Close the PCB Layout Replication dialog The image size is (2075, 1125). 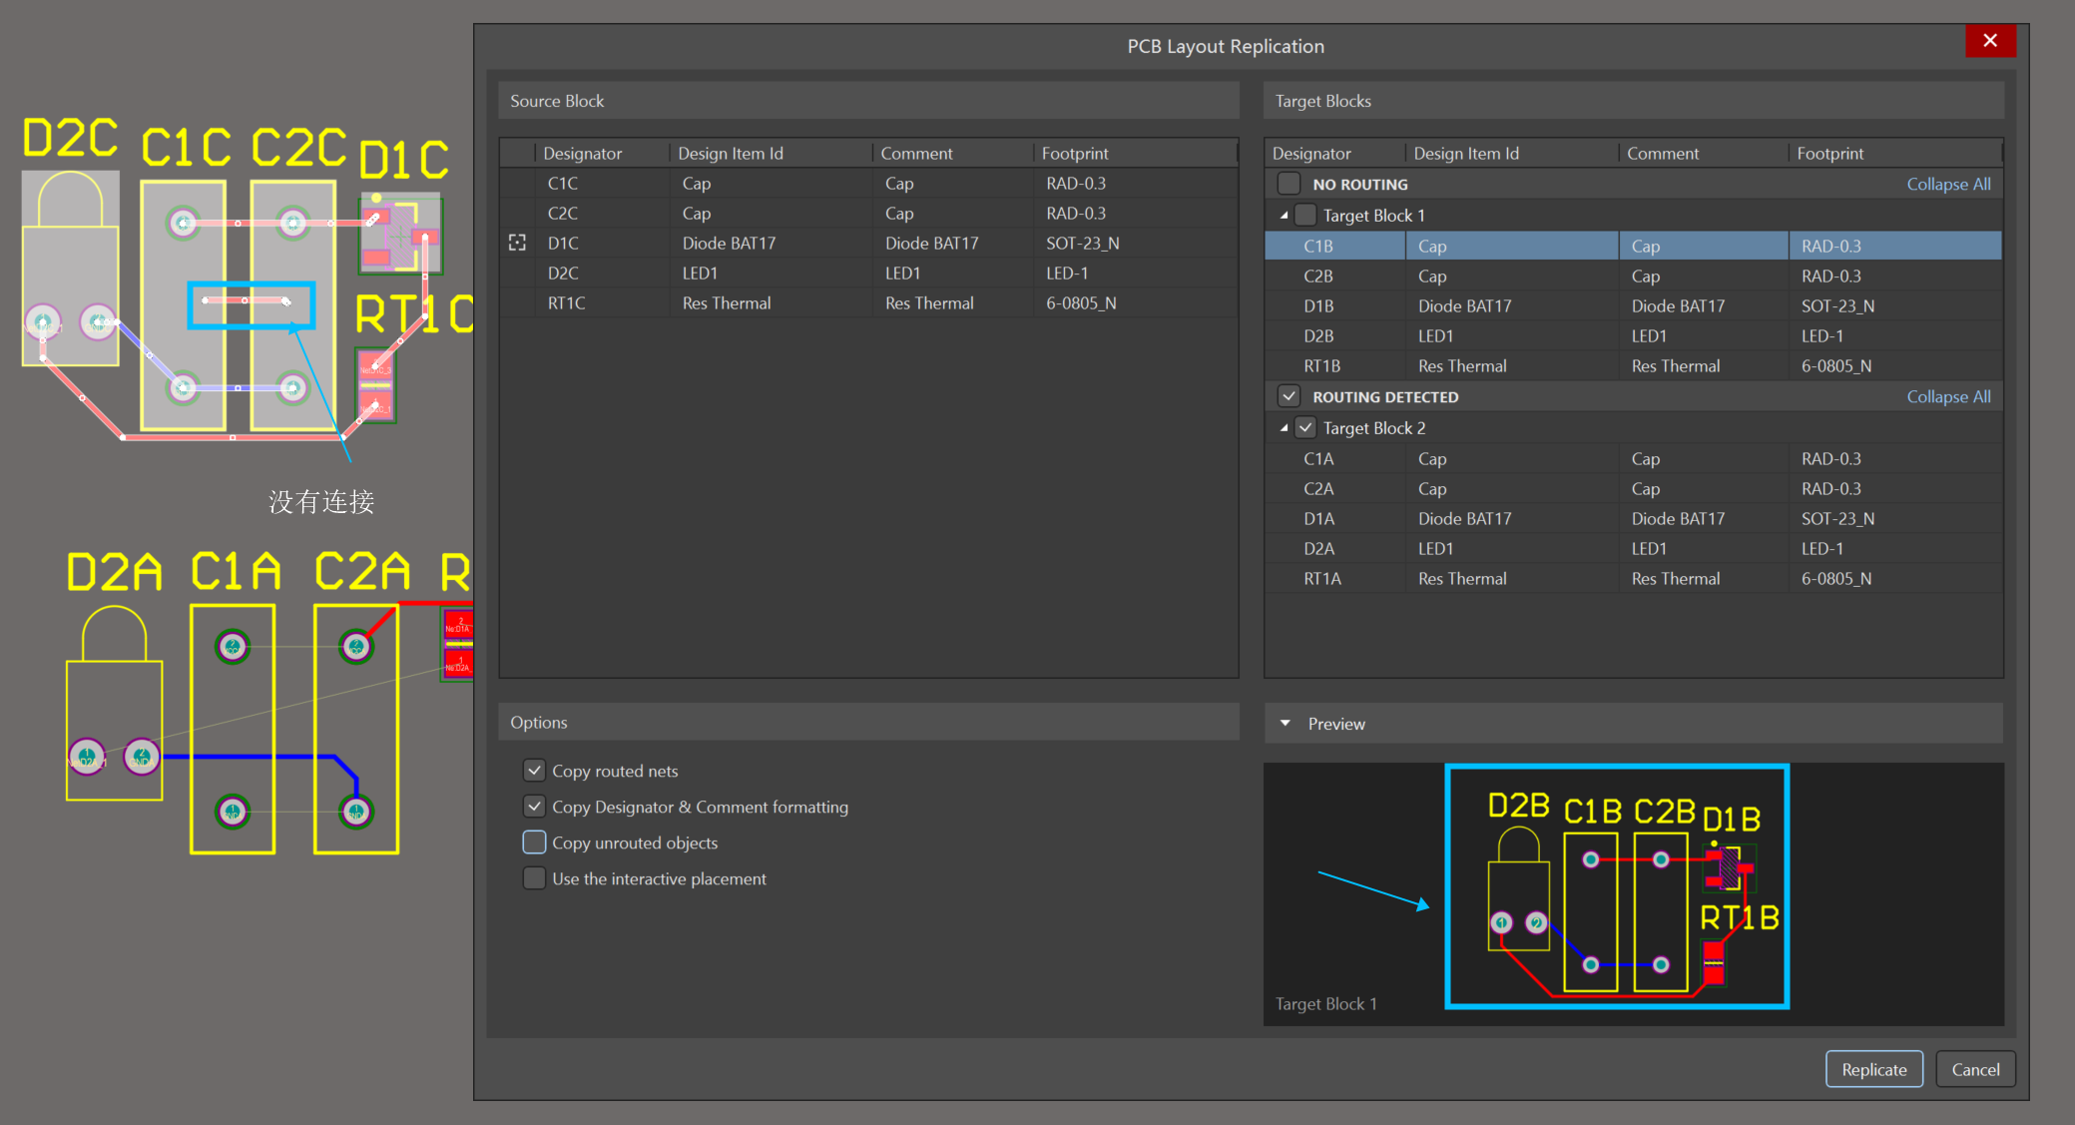[x=1989, y=41]
